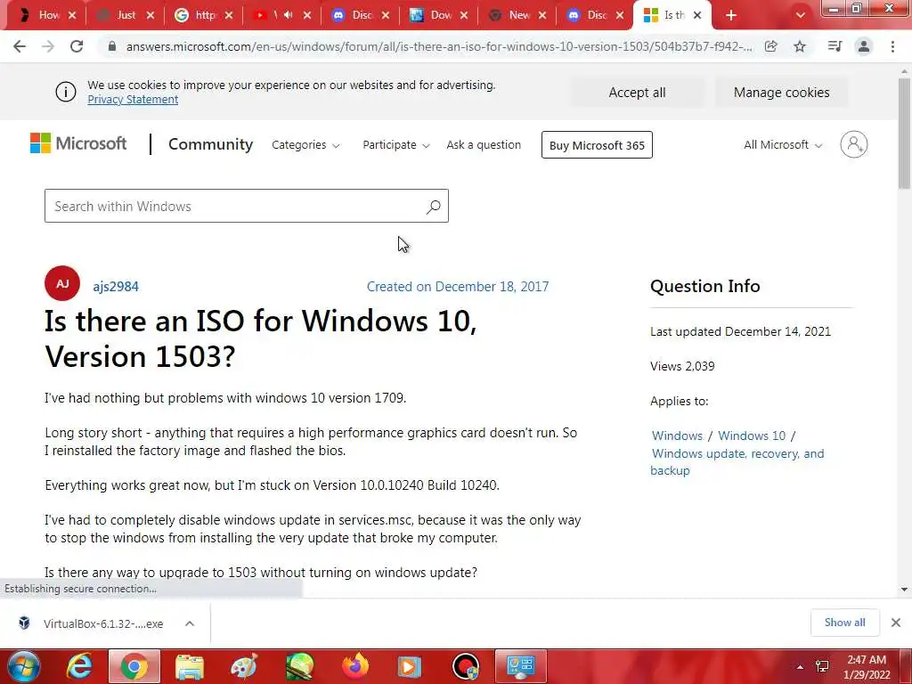The height and width of the screenshot is (684, 912).
Task: Go back to the previous page
Action: [x=20, y=46]
